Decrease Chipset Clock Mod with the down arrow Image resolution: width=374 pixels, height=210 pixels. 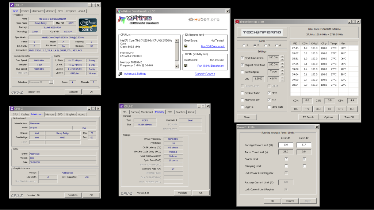click(282, 66)
